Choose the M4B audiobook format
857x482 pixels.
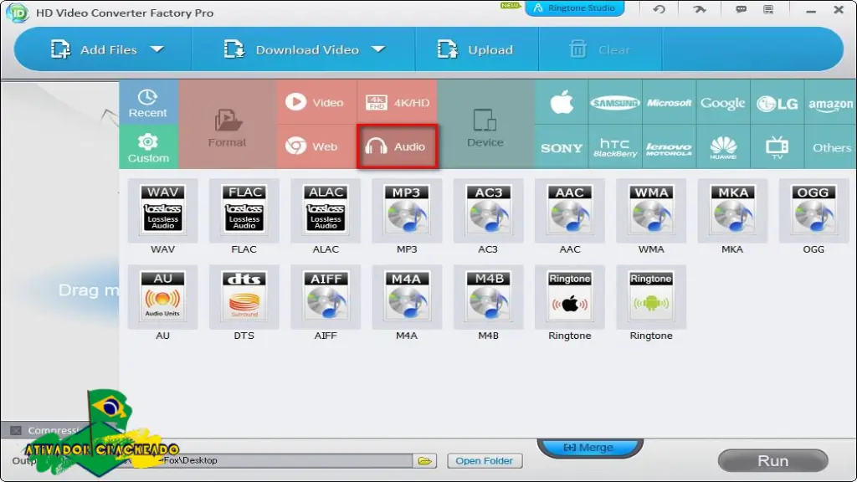pyautogui.click(x=488, y=297)
